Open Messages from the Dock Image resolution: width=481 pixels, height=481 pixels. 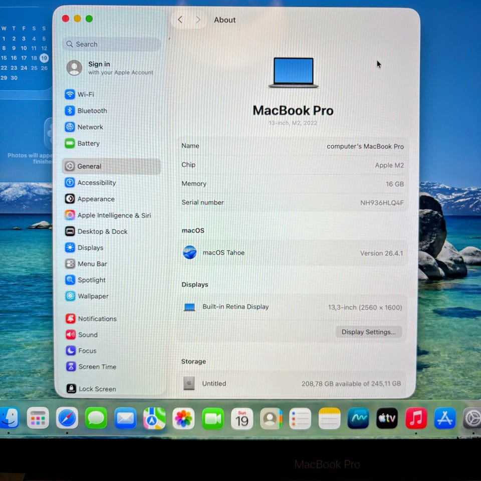tap(96, 418)
